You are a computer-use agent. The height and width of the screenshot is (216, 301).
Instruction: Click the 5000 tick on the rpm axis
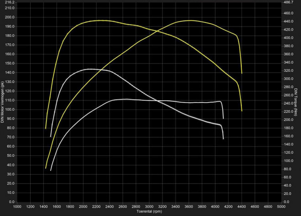coord(281,206)
